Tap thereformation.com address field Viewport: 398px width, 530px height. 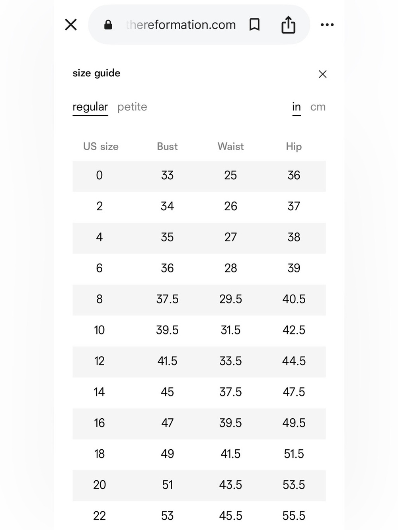(x=181, y=25)
